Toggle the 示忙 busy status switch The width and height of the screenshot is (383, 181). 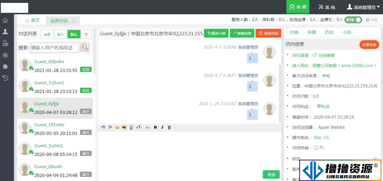tap(372, 20)
